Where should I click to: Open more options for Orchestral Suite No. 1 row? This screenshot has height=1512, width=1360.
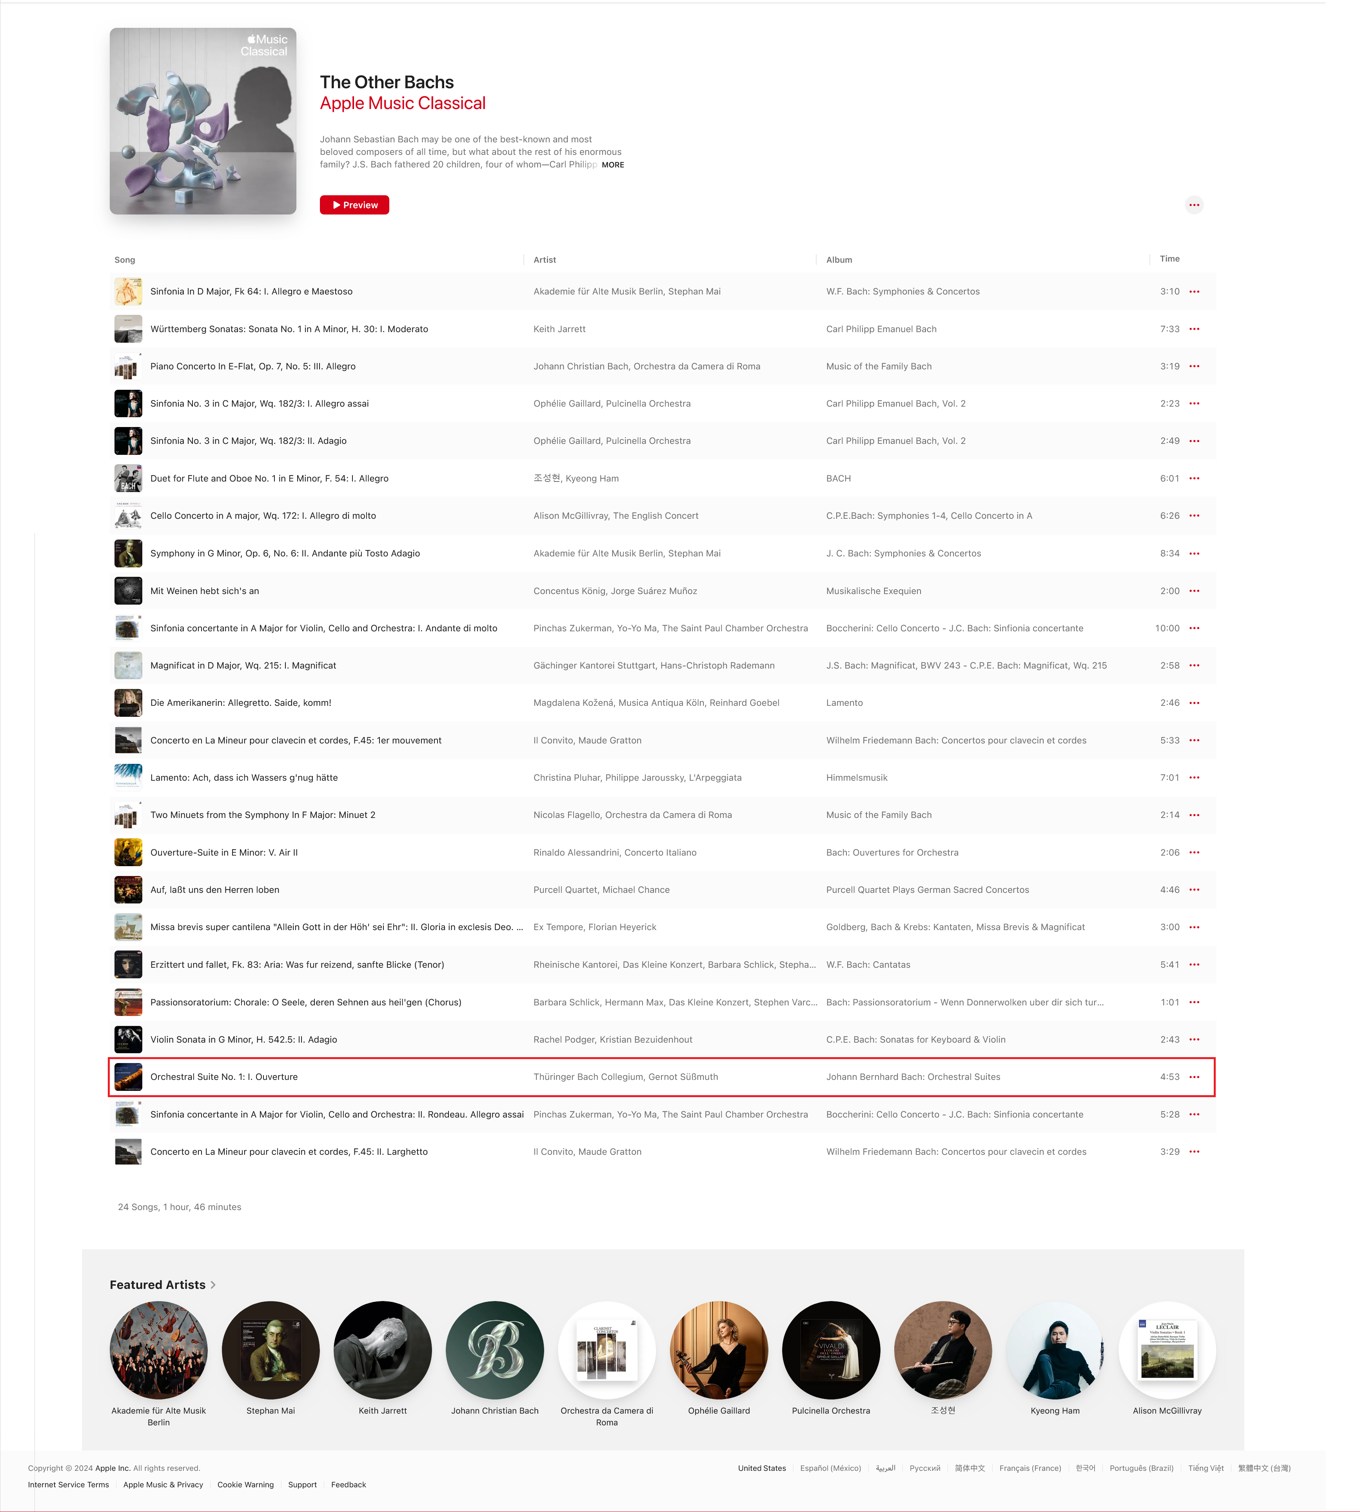click(1194, 1077)
